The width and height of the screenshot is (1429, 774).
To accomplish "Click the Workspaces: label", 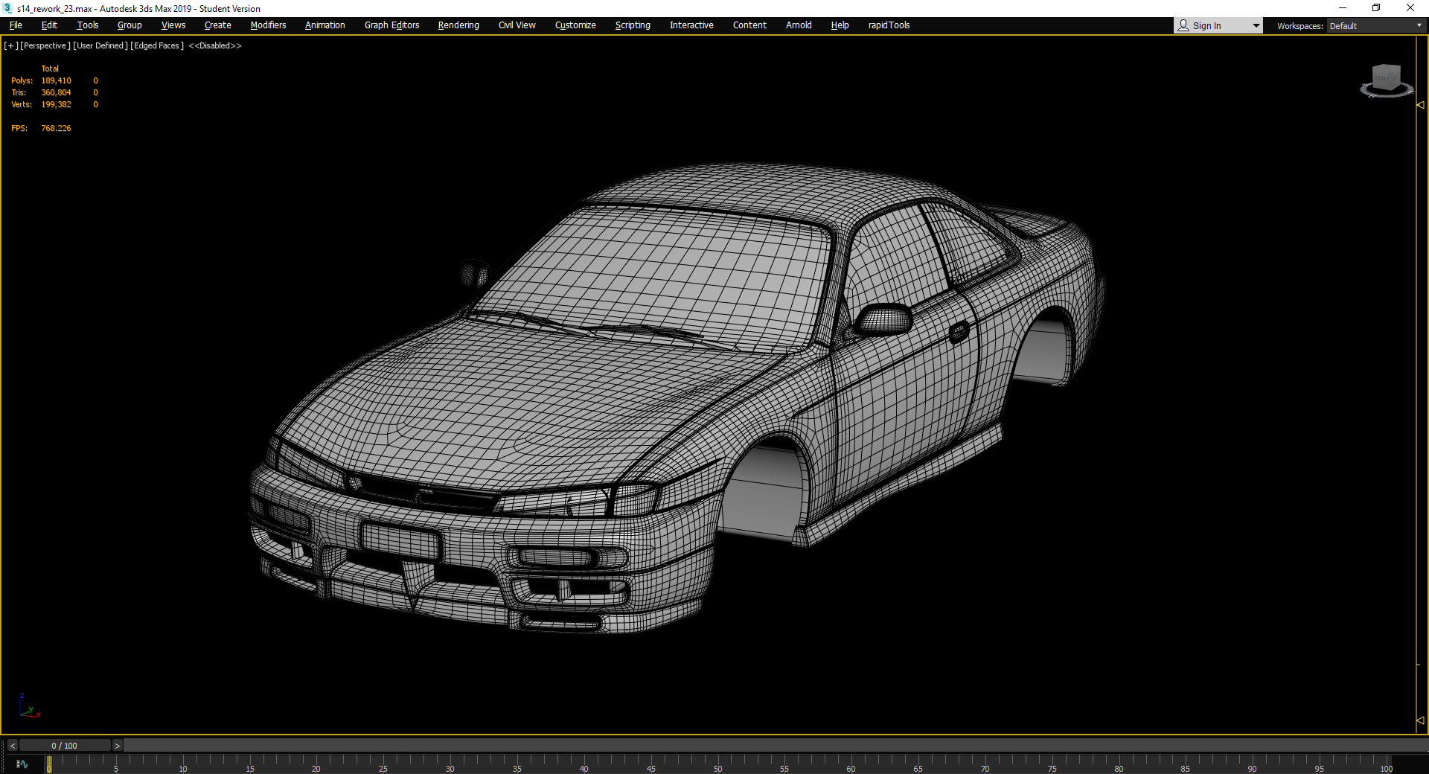I will coord(1299,26).
